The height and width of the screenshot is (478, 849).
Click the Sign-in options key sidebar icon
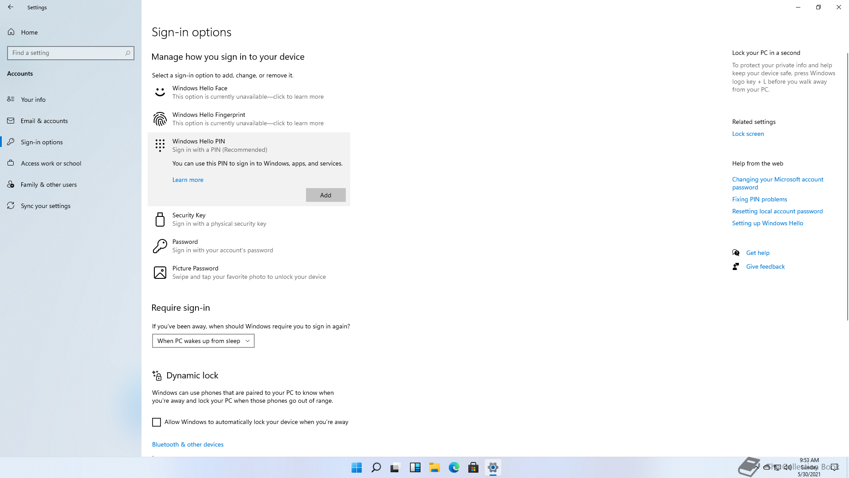tap(11, 142)
